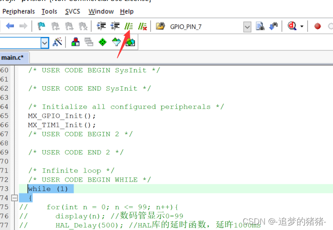Navigate forwards with gray right arrow
Image resolution: width=333 pixels, height=230 pixels.
pos(23,26)
